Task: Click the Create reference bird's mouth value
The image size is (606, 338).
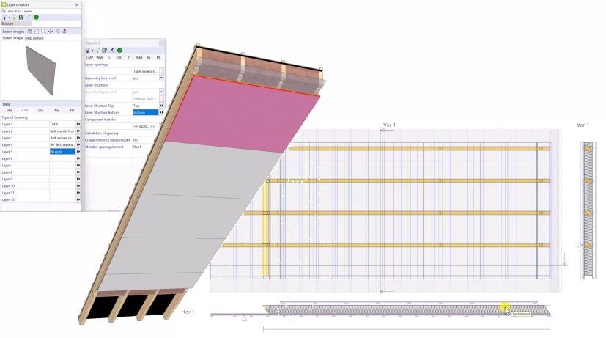Action: (x=145, y=139)
